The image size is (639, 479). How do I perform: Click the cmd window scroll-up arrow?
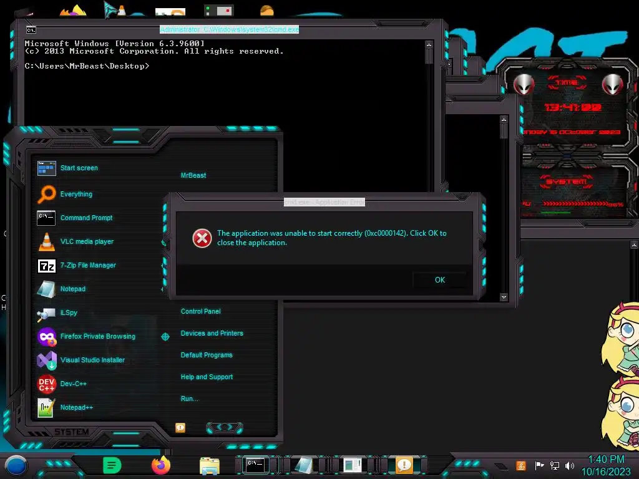point(429,44)
